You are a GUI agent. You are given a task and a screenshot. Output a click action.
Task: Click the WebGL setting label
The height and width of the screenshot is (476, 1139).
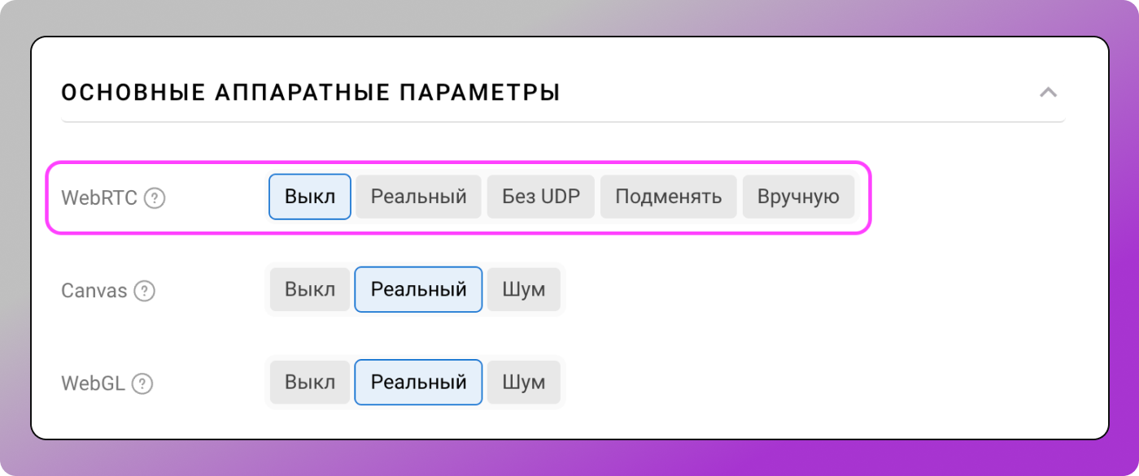pos(91,383)
